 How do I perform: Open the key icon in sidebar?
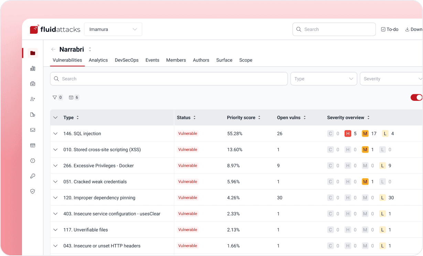click(x=33, y=176)
